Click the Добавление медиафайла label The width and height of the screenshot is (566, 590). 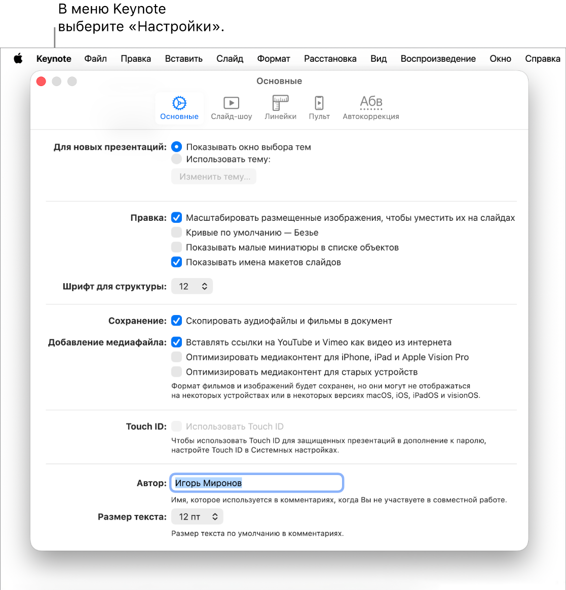coord(107,342)
